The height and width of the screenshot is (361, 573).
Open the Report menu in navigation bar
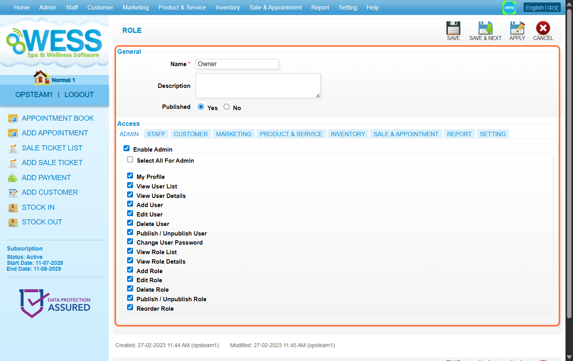pyautogui.click(x=320, y=8)
